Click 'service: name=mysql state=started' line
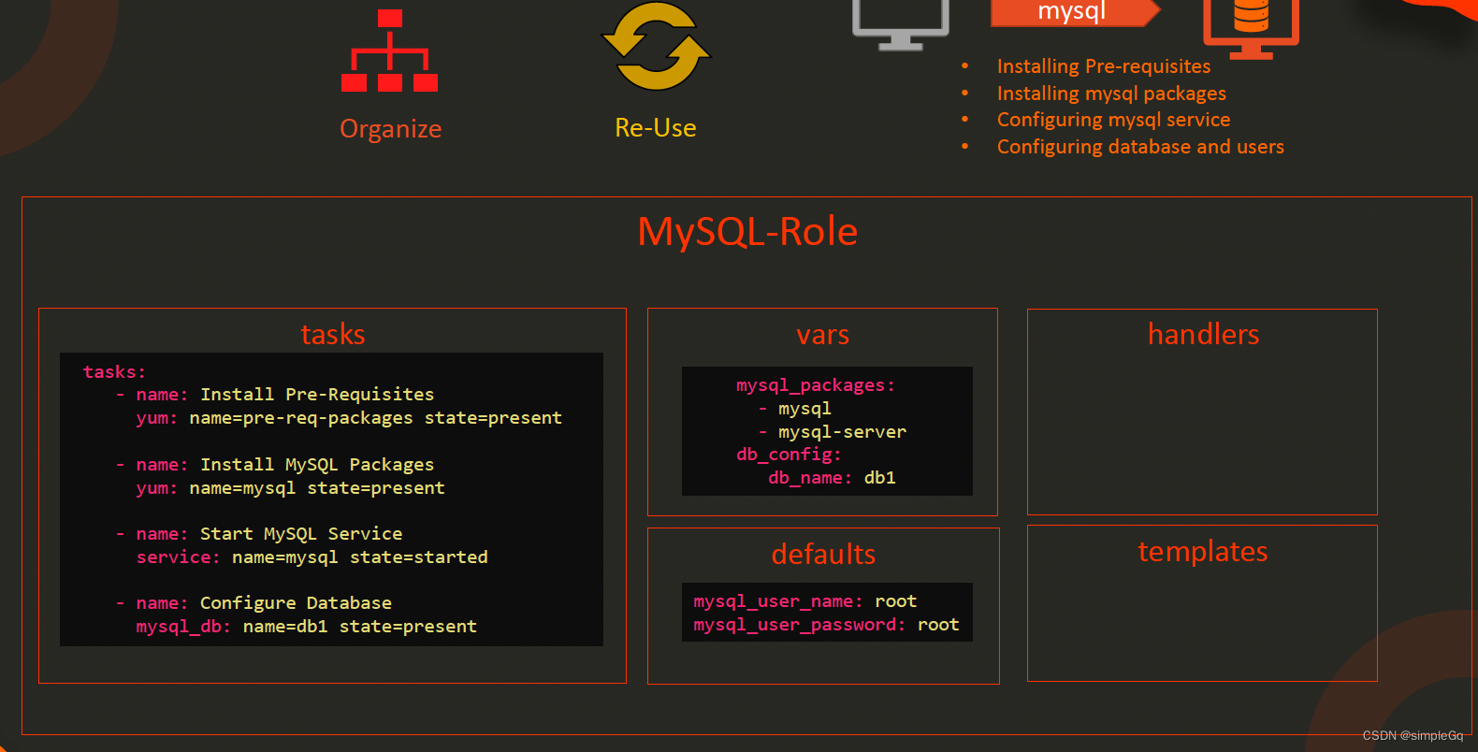1478x752 pixels. [312, 557]
